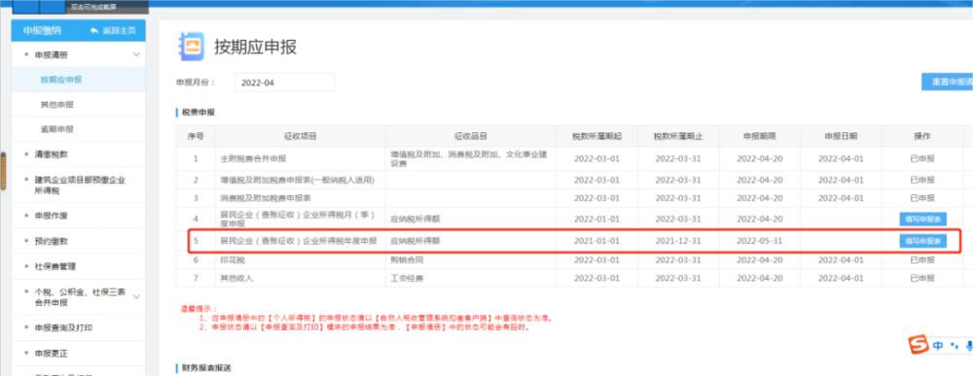Click the 申报期限 column header
Screen dimensions: 973x376
click(x=760, y=136)
